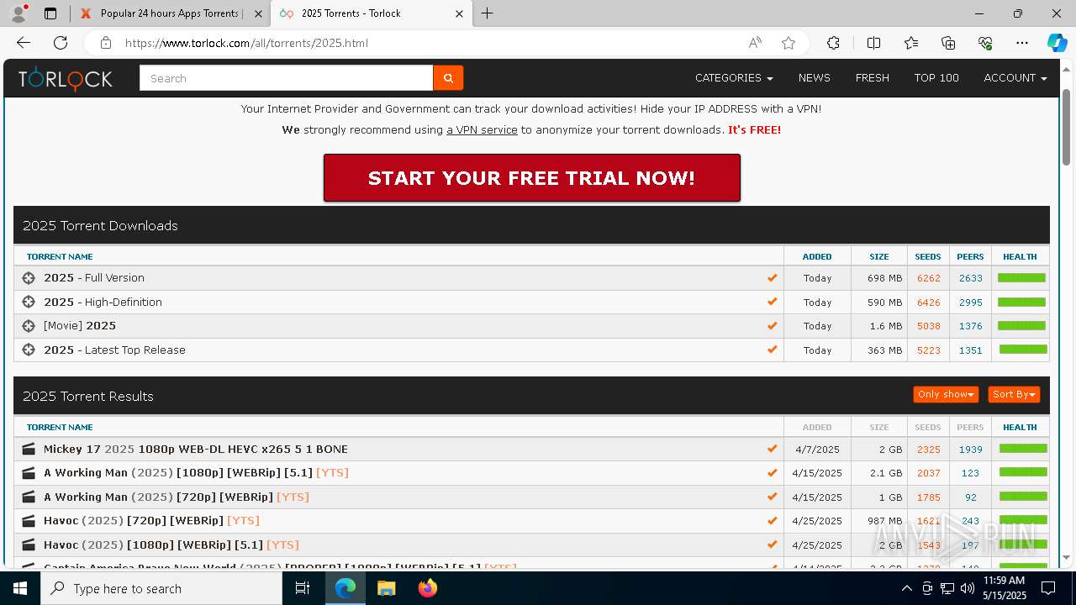Screen dimensions: 1076x605
Task: Click the Torlock search input field
Action: (x=287, y=78)
